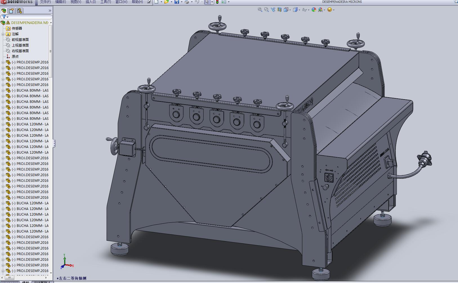Click the tree scroll down arrow

click(x=51, y=273)
